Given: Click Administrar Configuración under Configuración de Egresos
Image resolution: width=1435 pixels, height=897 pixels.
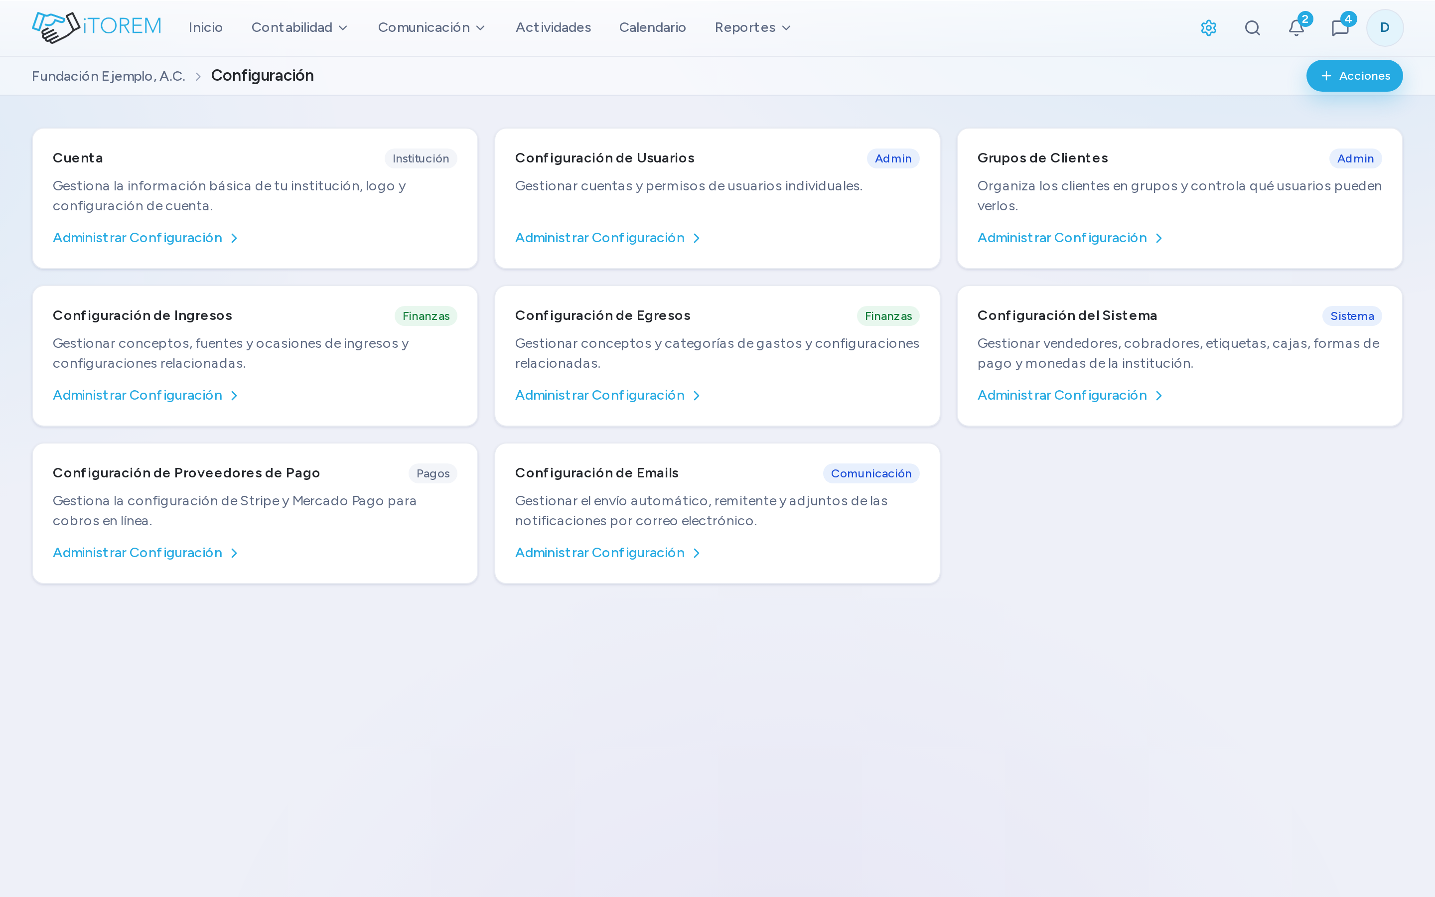Looking at the screenshot, I should point(608,395).
